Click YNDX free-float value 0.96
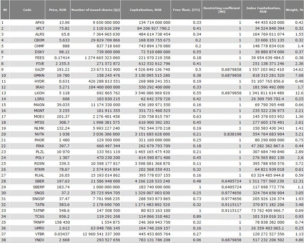 click(197, 239)
